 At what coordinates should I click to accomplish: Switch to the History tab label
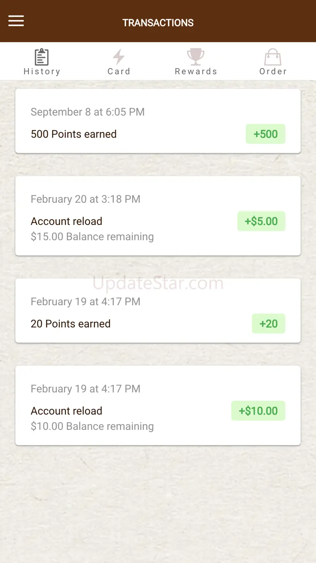click(42, 71)
